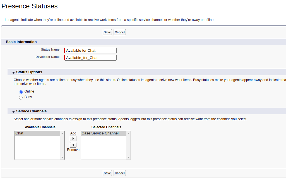Click the bottom Cancel button

(119, 173)
